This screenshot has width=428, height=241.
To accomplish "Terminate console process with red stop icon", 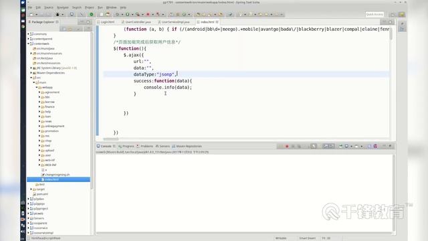I will tap(287, 147).
